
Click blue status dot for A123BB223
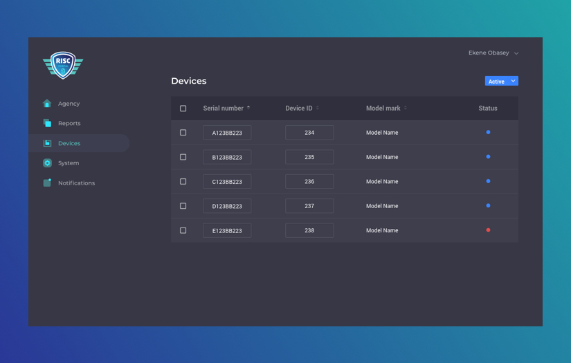pyautogui.click(x=488, y=132)
